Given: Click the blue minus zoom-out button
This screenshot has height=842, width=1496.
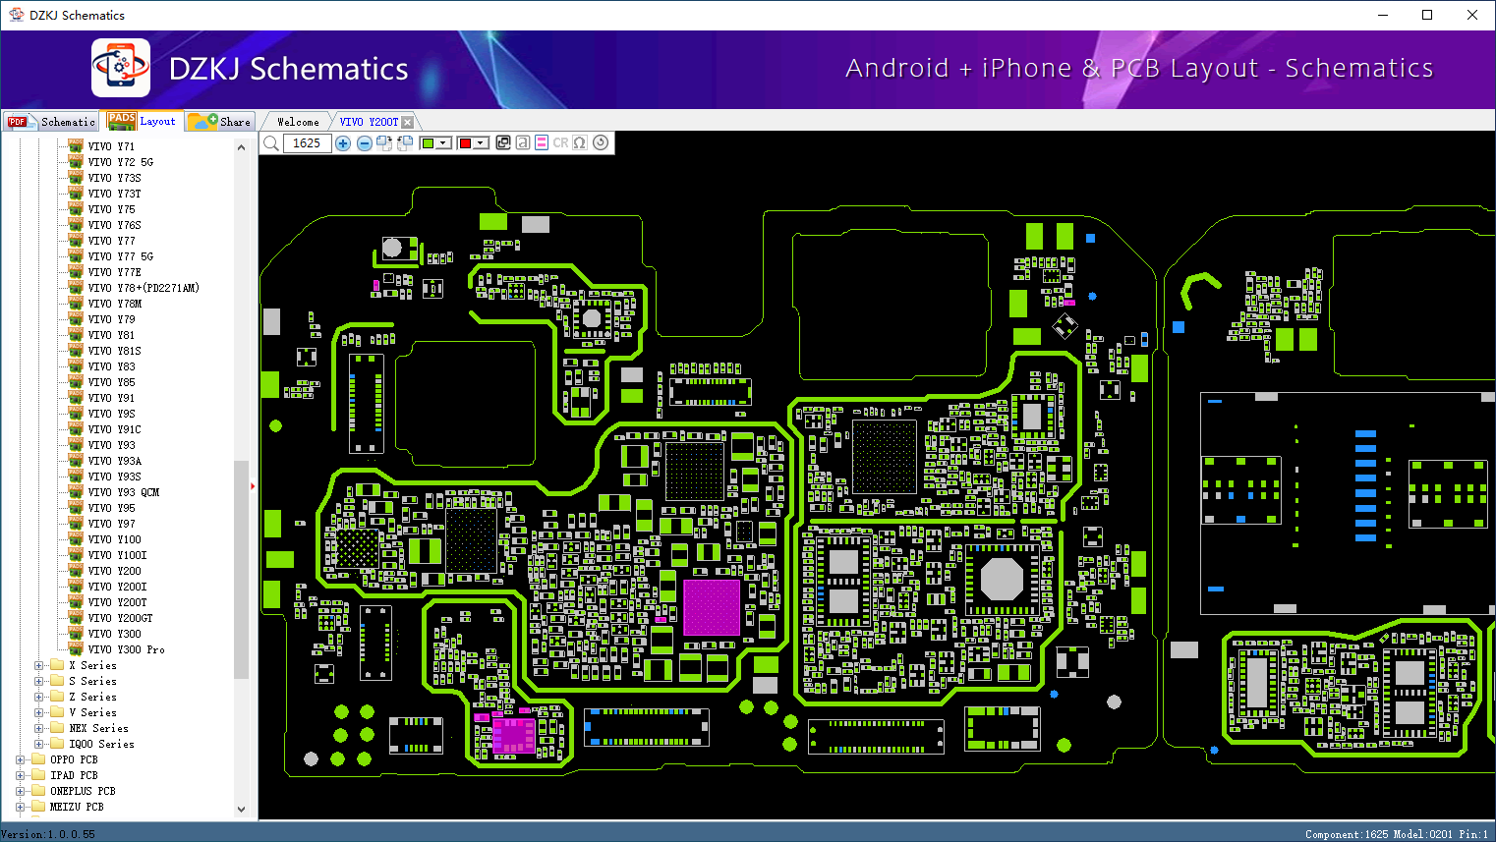Looking at the screenshot, I should point(365,143).
